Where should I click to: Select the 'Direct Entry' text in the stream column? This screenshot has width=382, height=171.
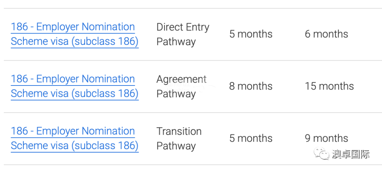pos(183,27)
